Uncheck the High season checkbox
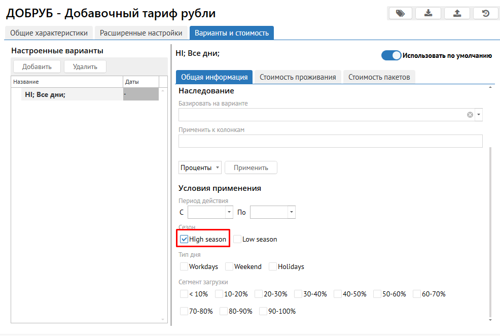Viewport: 500px width, 336px height. pos(184,239)
